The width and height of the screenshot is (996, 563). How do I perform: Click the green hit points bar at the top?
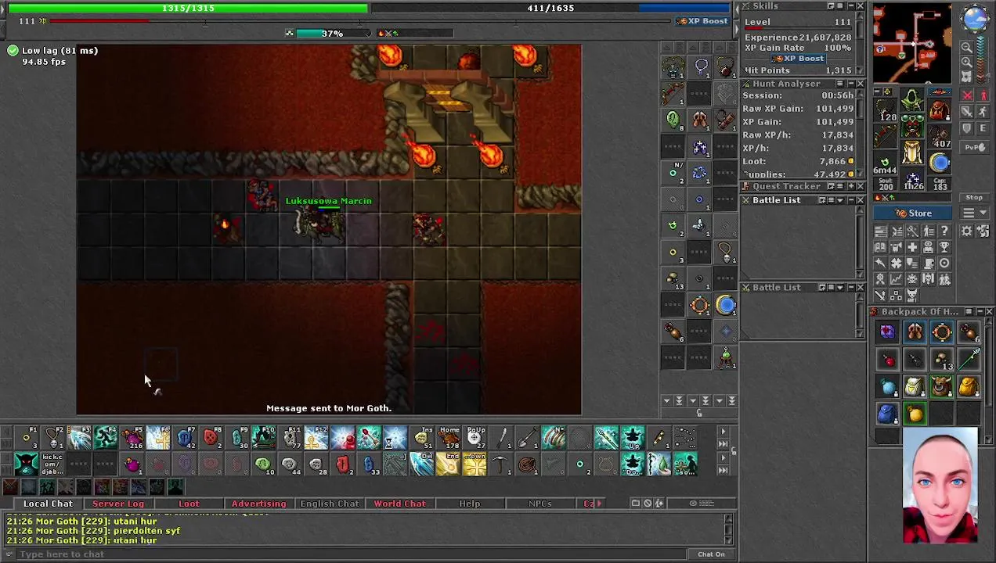188,8
